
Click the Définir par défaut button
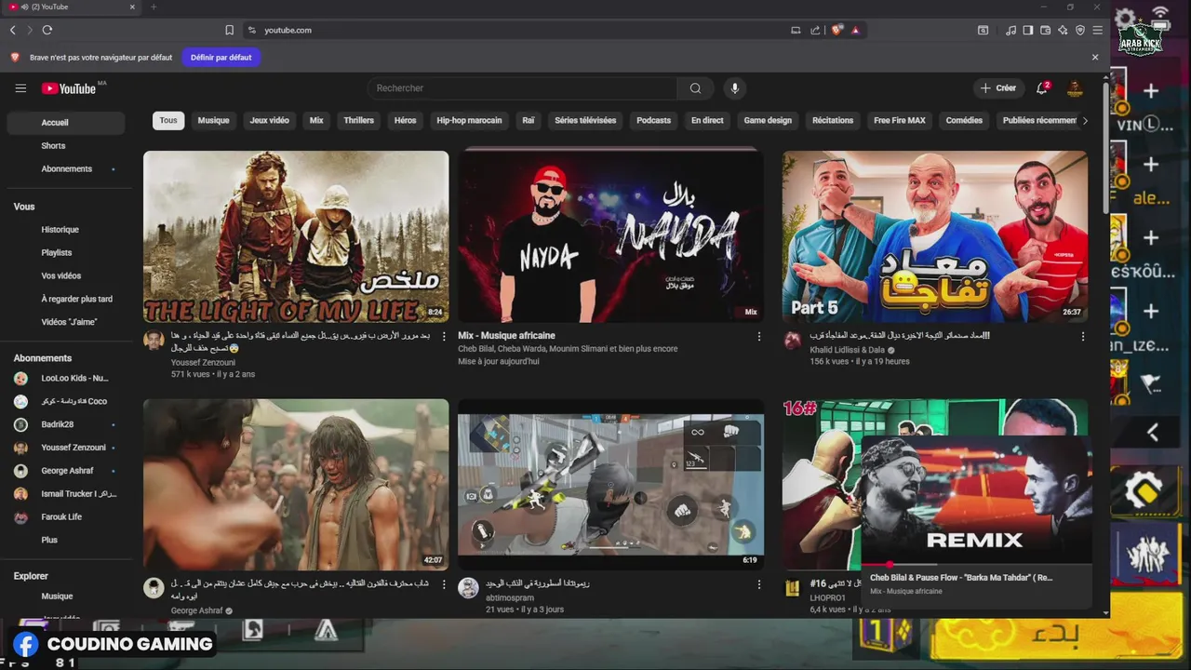tap(221, 57)
